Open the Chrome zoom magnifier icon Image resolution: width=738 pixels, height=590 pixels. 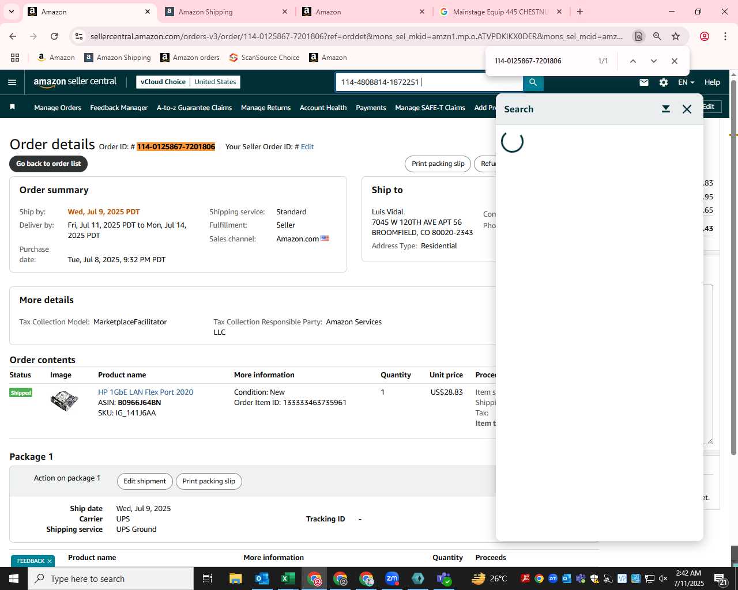tap(657, 36)
